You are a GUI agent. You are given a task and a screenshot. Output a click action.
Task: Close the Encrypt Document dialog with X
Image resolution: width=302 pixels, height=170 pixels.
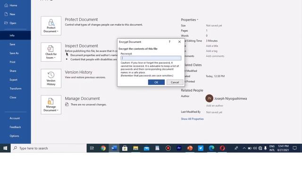[x=179, y=42]
